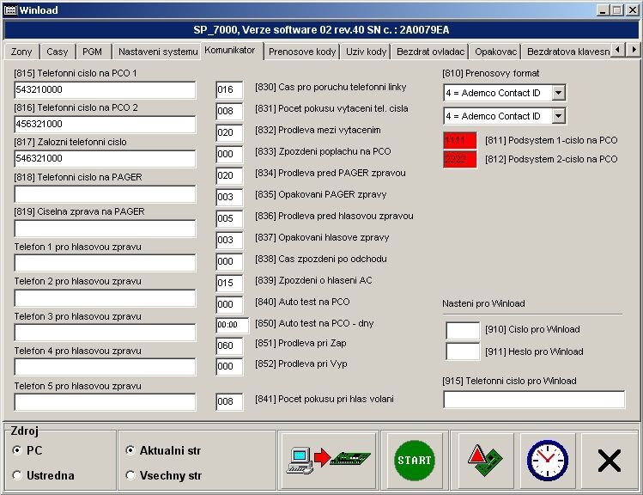Click the PC-to-board transfer icon button
The image size is (643, 495).
point(327,460)
